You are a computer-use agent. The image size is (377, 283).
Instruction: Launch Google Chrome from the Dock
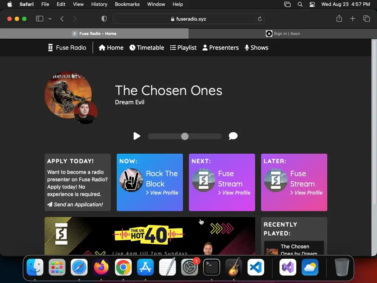point(123,267)
